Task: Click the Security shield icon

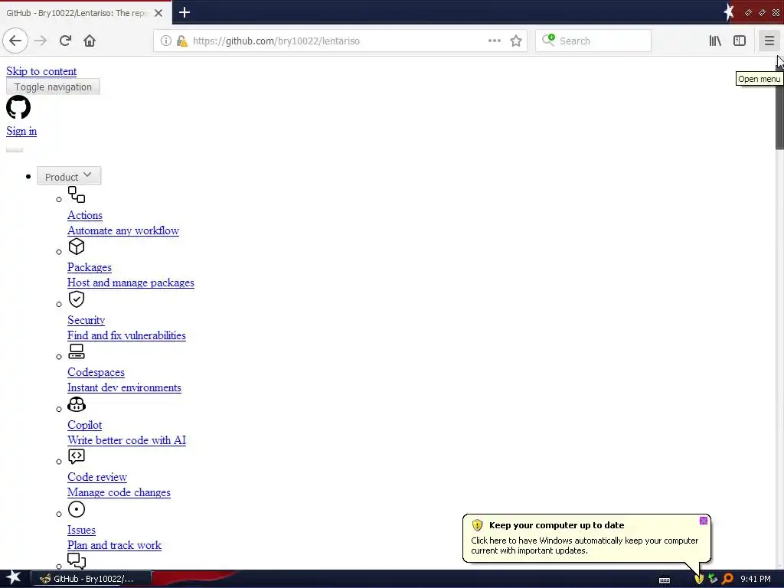Action: (x=77, y=299)
